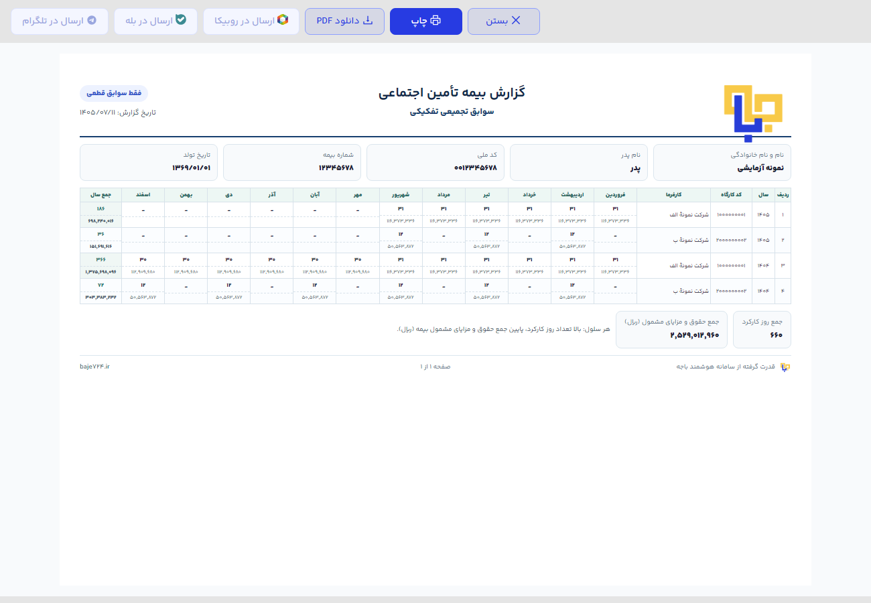Click the page indicator صفحه ۱ از ۱

coord(435,366)
